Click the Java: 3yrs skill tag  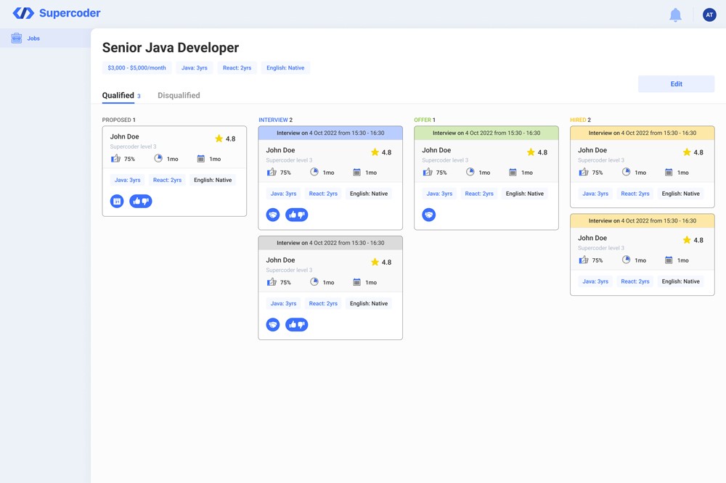[194, 67]
